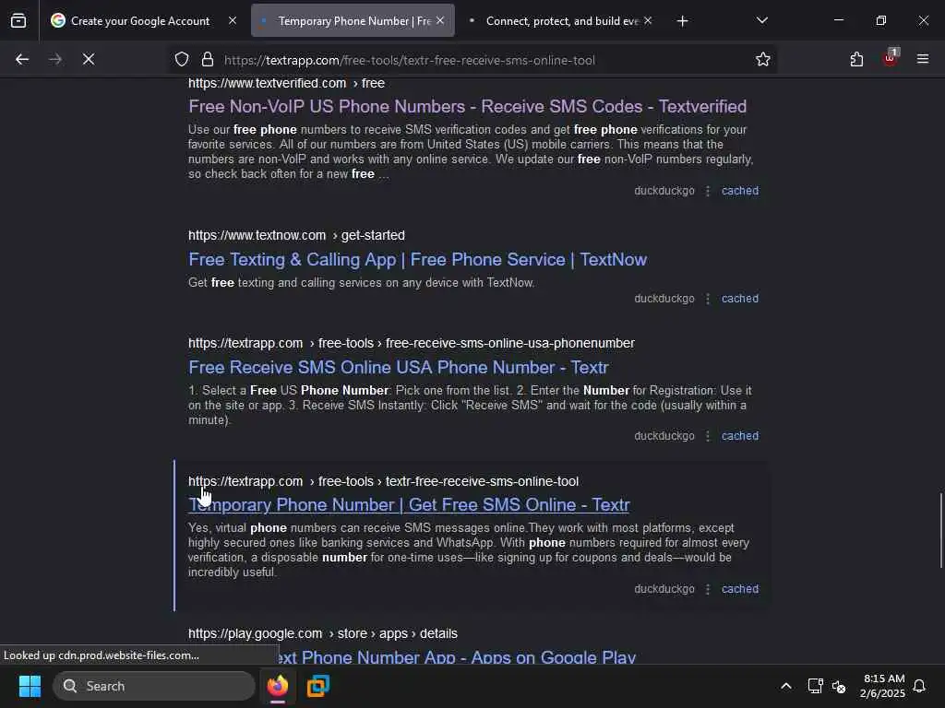Open three-dot options for Temporary Phone Number result
Viewport: 945px width, 708px height.
708,589
